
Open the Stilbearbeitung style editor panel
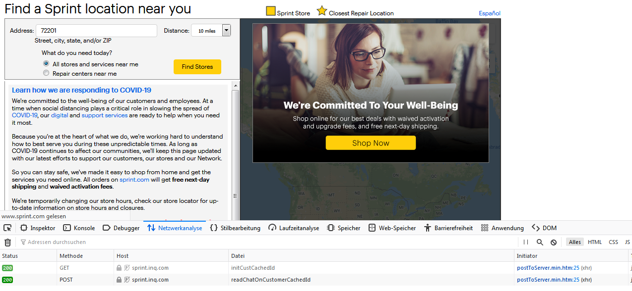(x=235, y=228)
